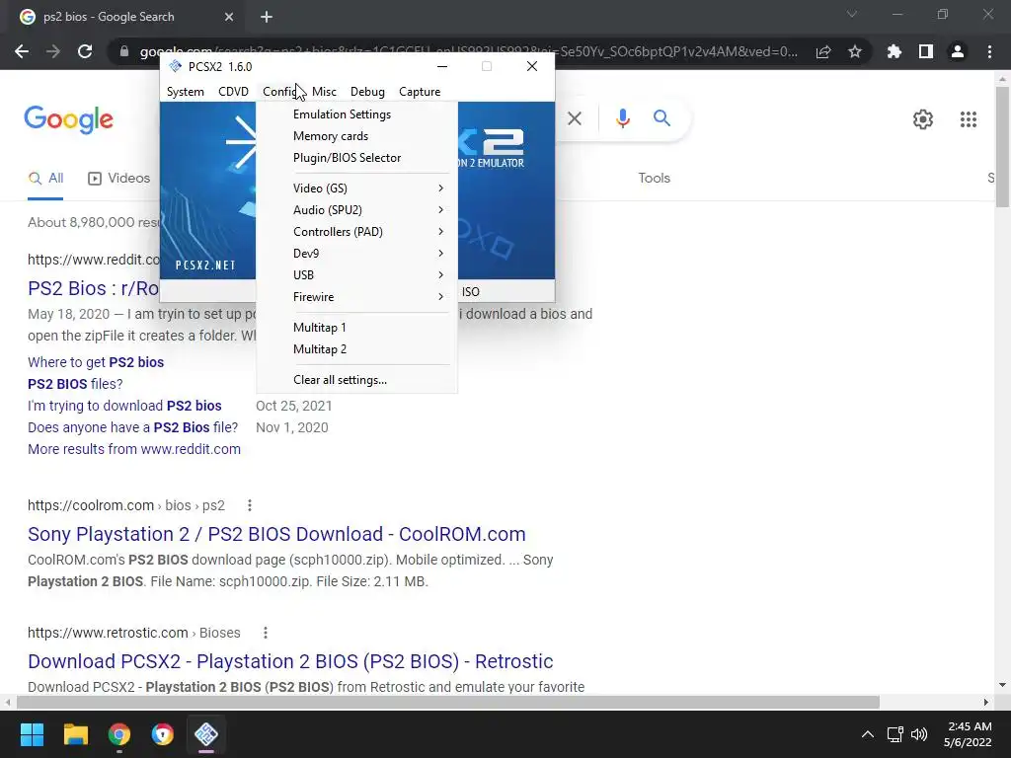Expand the USB submenu
The width and height of the screenshot is (1011, 758).
(356, 275)
